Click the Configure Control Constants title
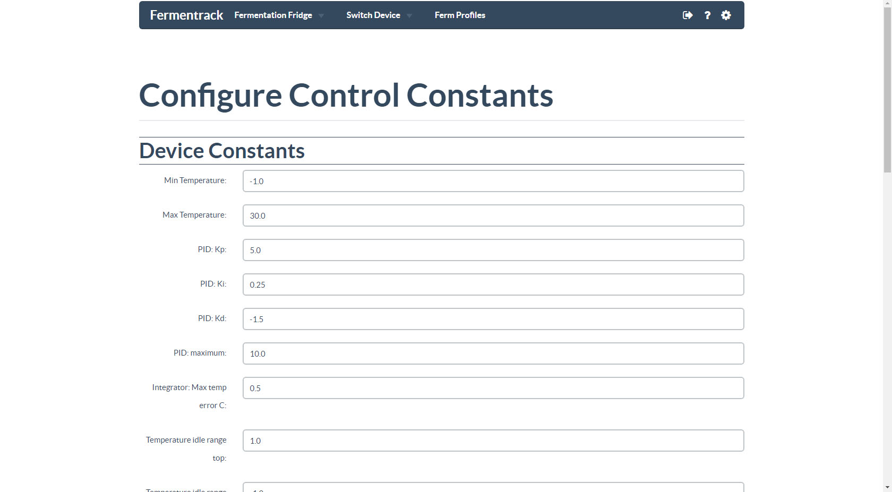The width and height of the screenshot is (892, 492). point(346,96)
